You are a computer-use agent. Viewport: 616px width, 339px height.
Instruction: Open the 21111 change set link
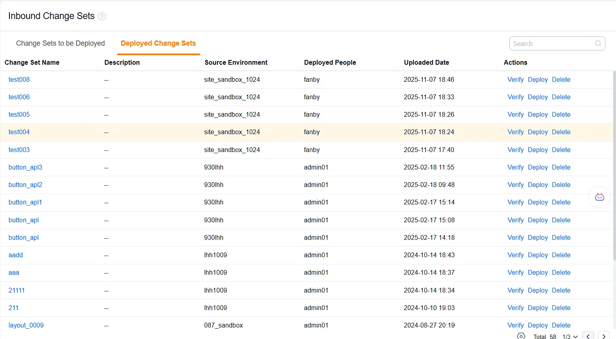[17, 290]
